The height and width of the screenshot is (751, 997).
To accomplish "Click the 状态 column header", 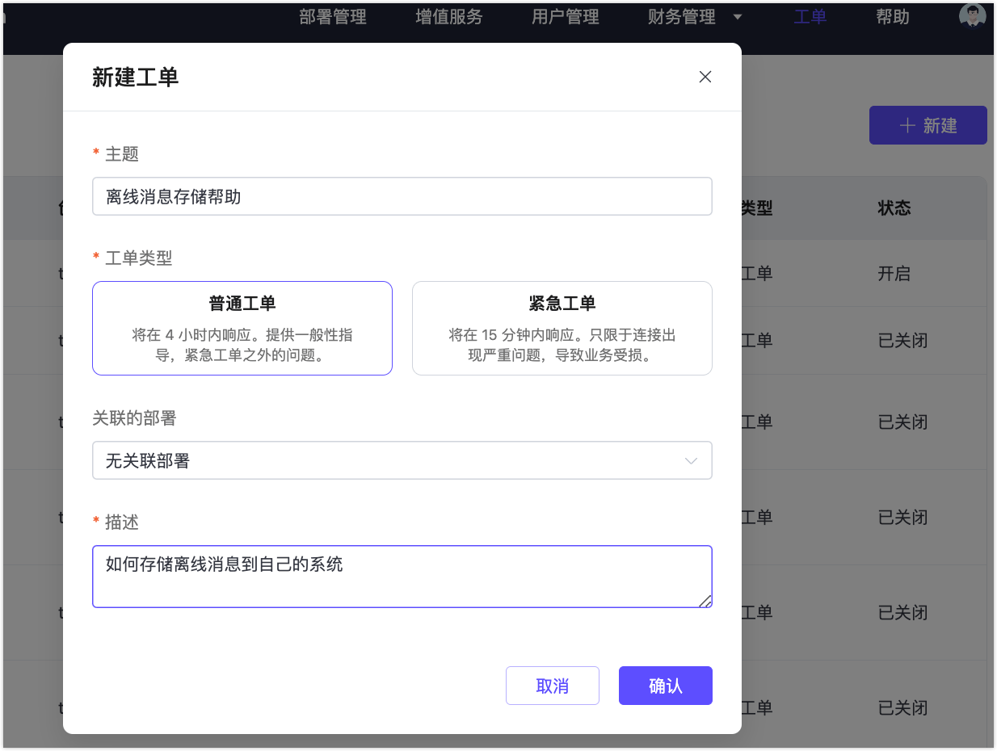I will 894,208.
